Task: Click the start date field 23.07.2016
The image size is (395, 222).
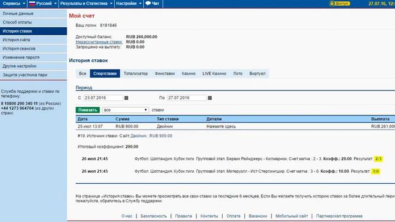Action: click(103, 97)
